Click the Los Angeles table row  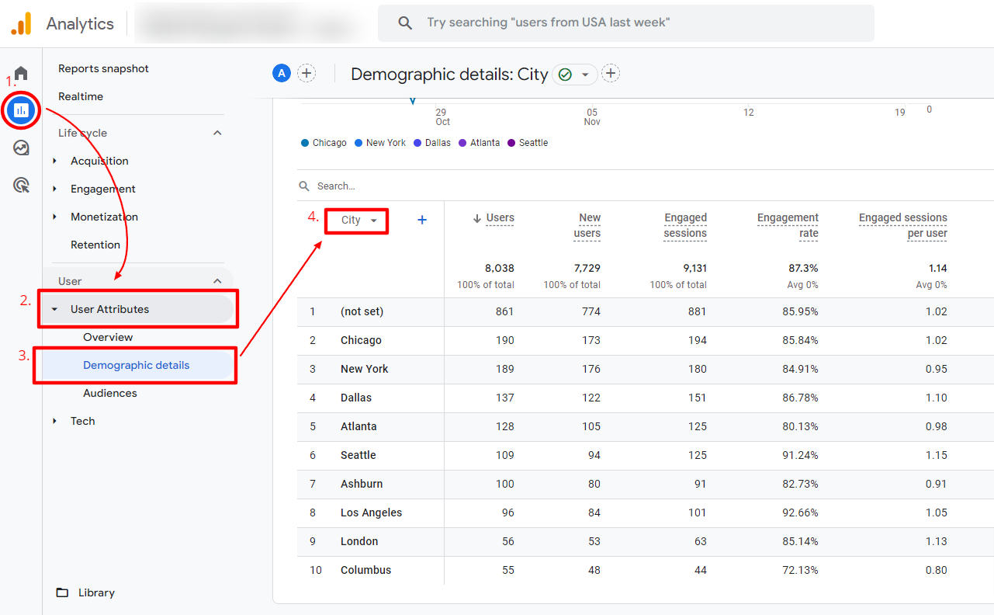click(645, 512)
